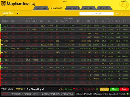Open the THỊ TRƯỜNG tab
The image size is (130, 97).
(41, 8)
